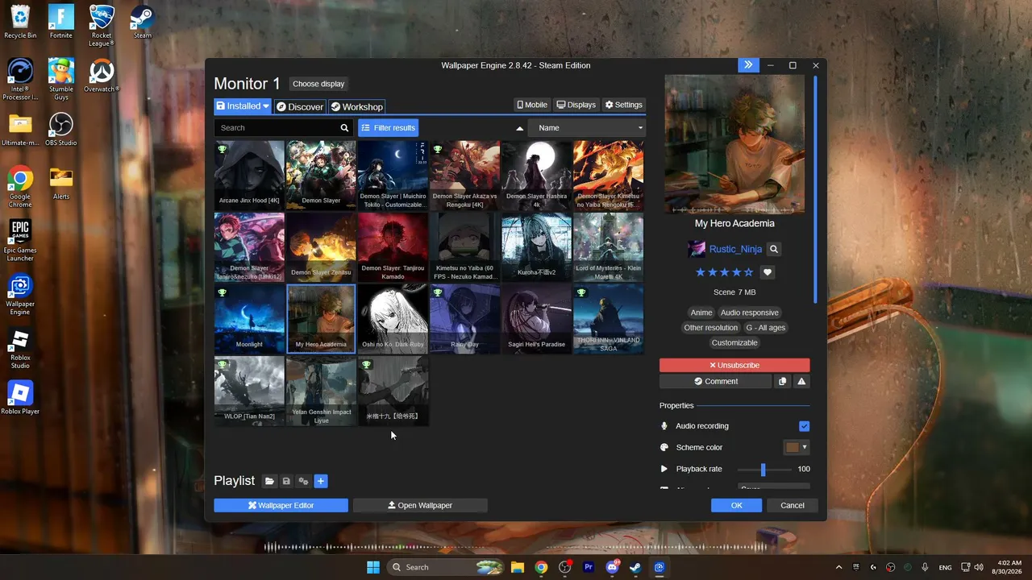Click the Anime tag
Viewport: 1032px width, 580px height.
tap(701, 313)
